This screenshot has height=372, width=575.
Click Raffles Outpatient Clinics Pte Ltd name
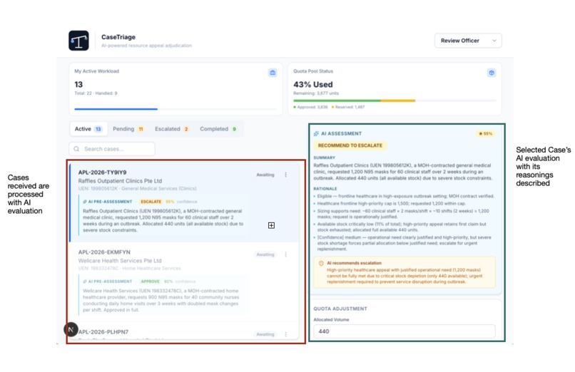point(120,181)
